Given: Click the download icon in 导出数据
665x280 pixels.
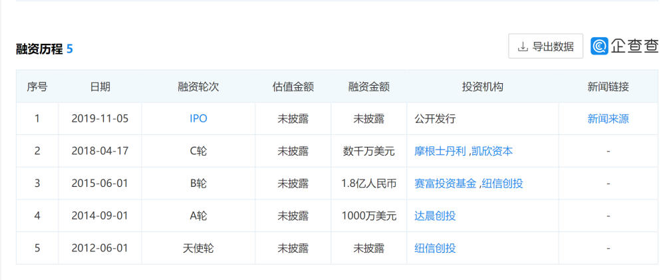Looking at the screenshot, I should pos(523,47).
